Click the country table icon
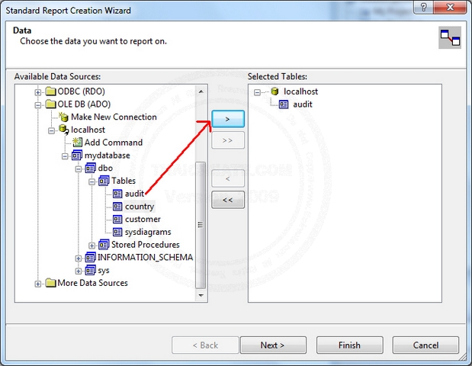 (x=117, y=207)
